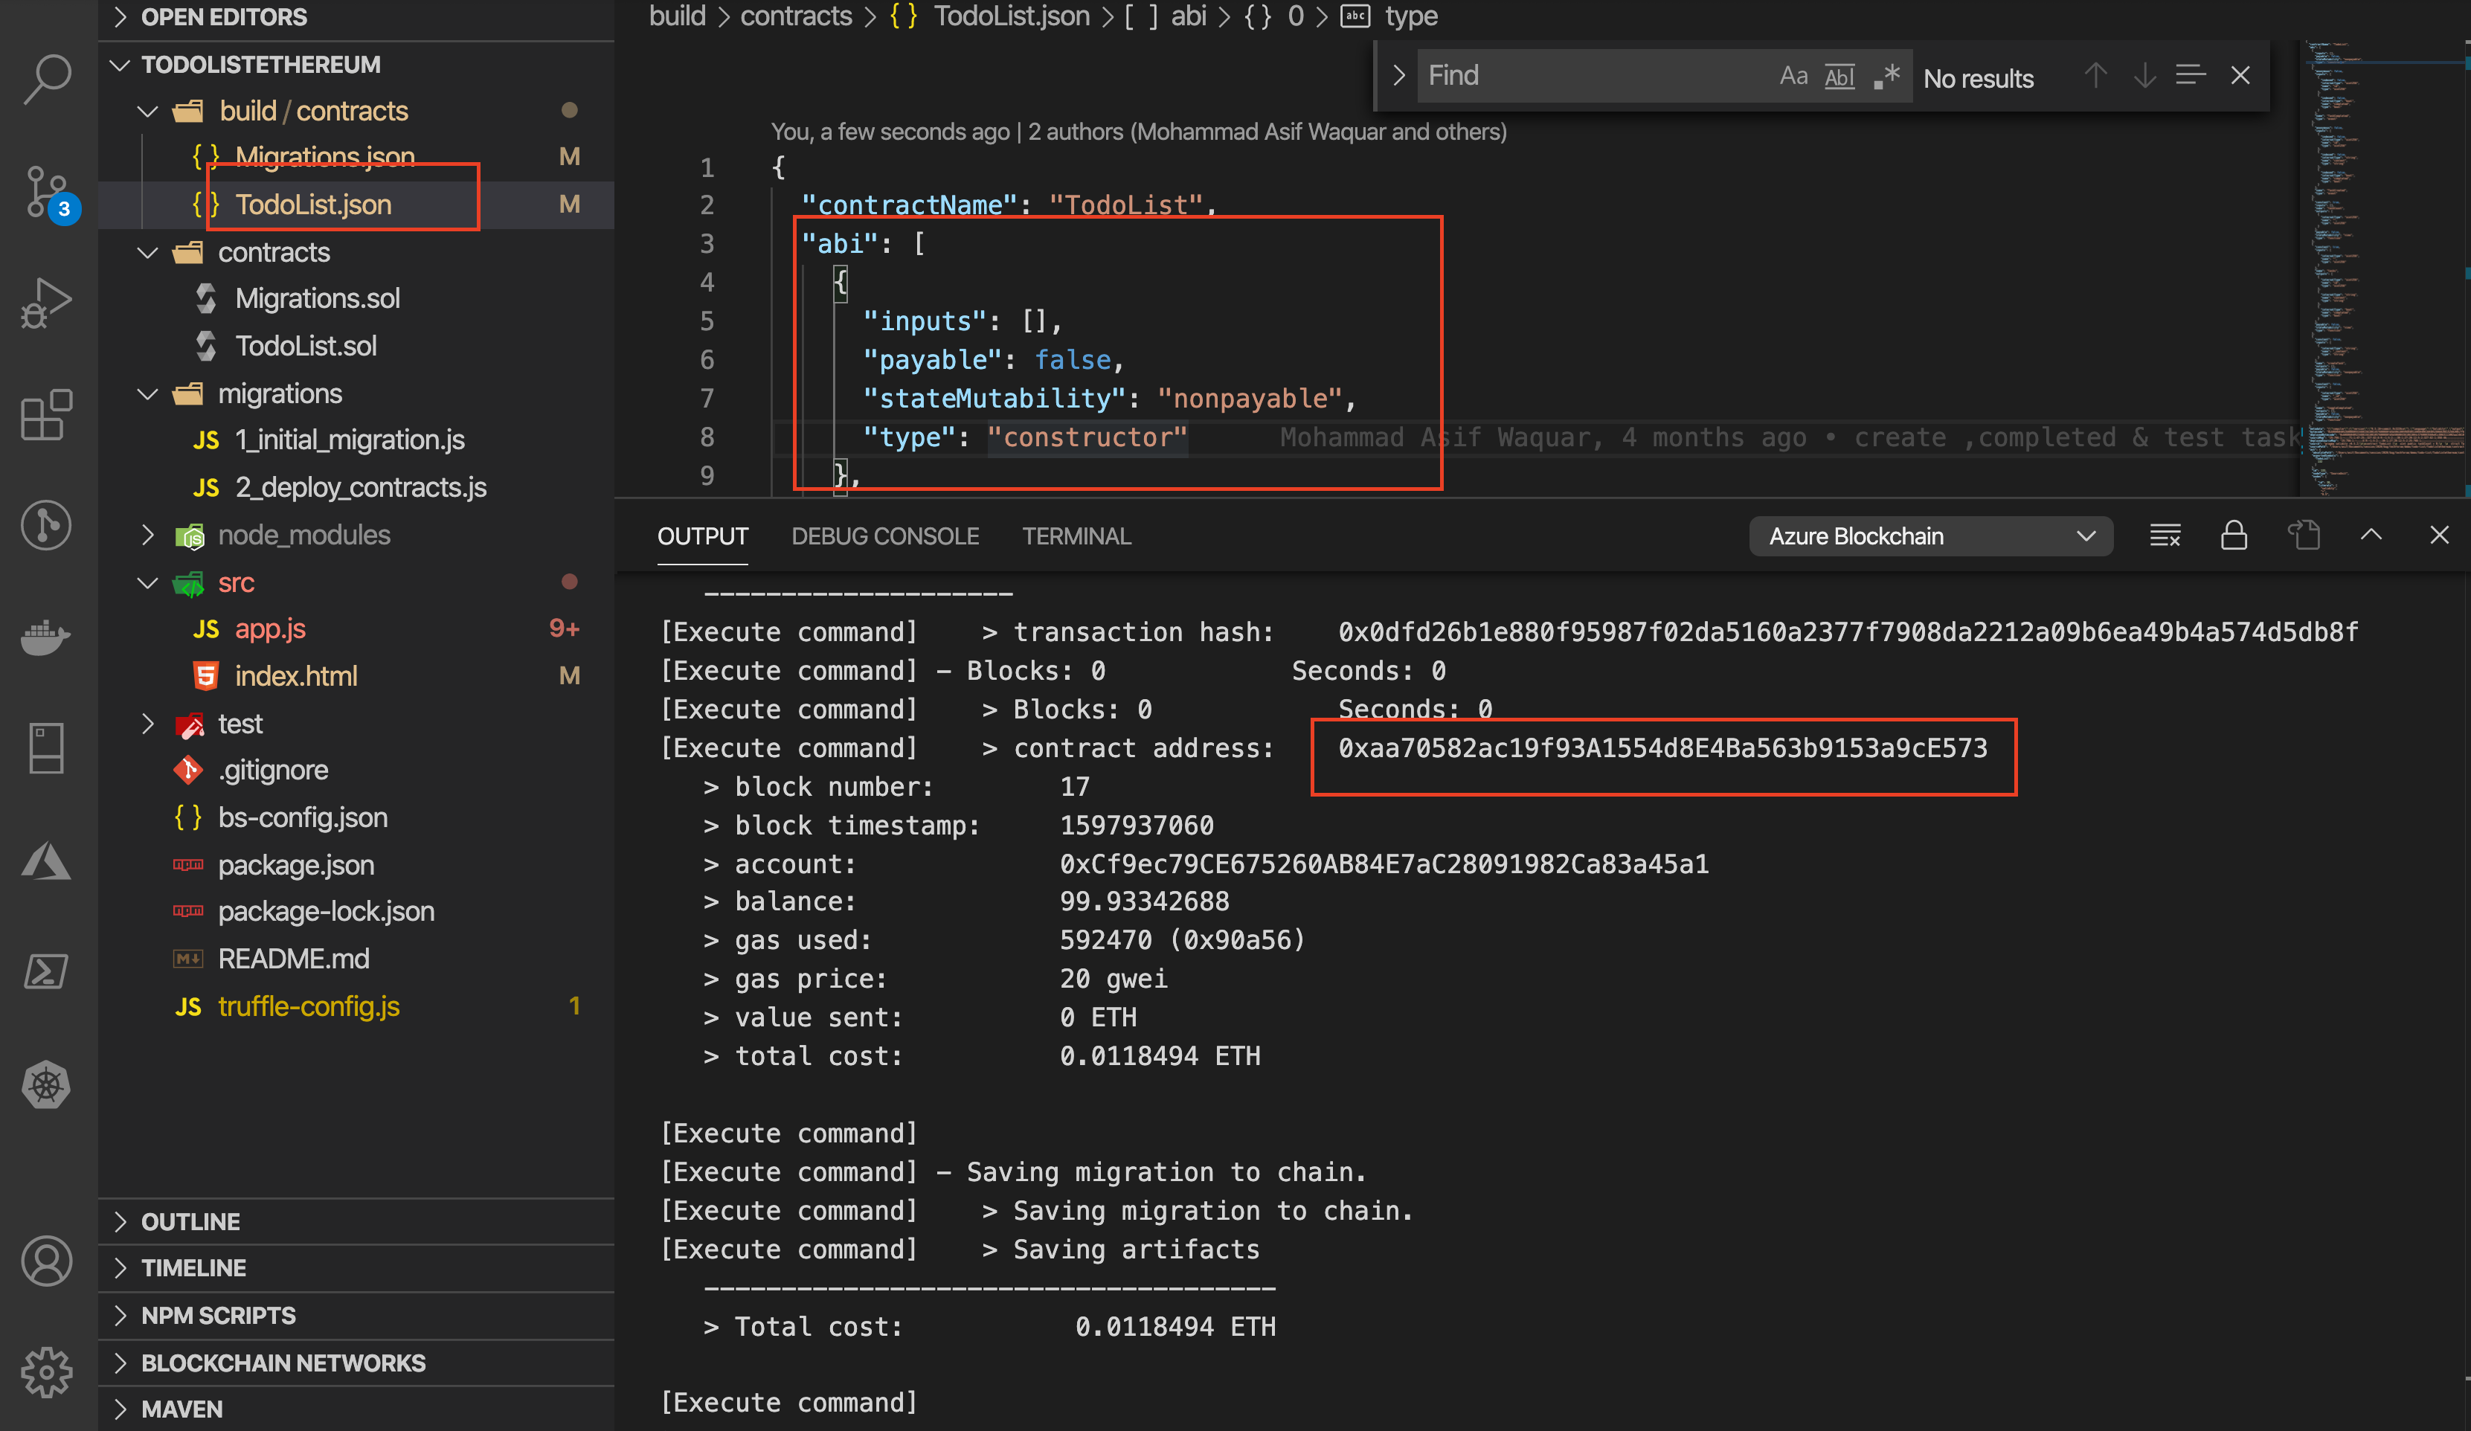The image size is (2471, 1431).
Task: Click inside the Find input field
Action: [x=1589, y=75]
